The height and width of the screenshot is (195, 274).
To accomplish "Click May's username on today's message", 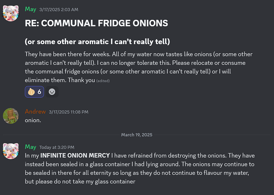I will click(x=31, y=147).
